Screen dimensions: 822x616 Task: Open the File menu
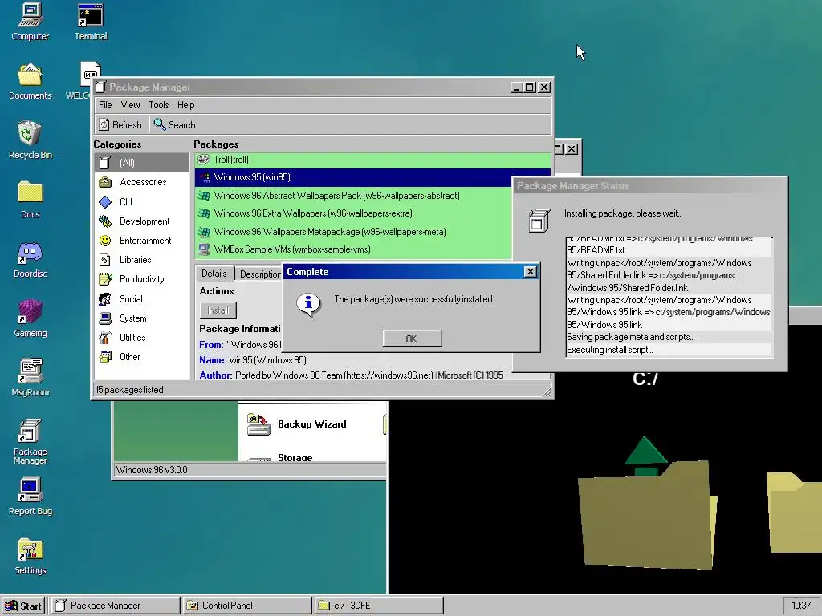pyautogui.click(x=105, y=105)
